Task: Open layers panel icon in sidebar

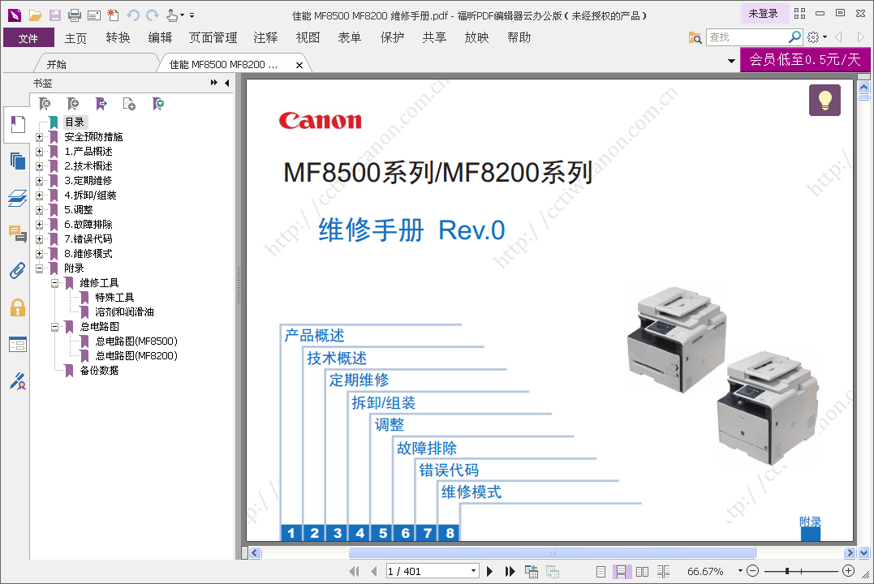Action: 18,198
